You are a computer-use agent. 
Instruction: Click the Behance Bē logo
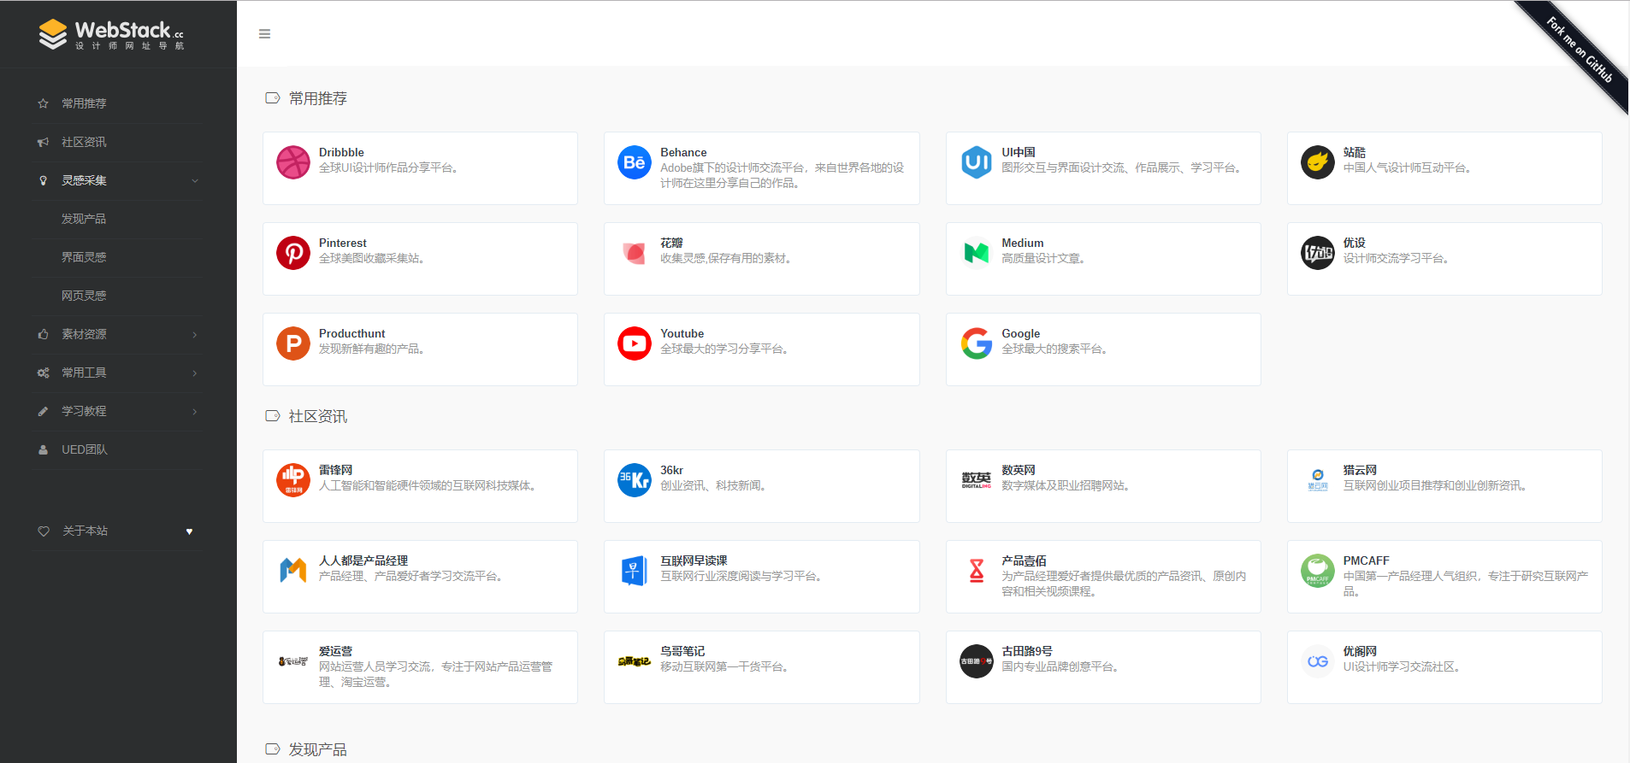(x=635, y=162)
